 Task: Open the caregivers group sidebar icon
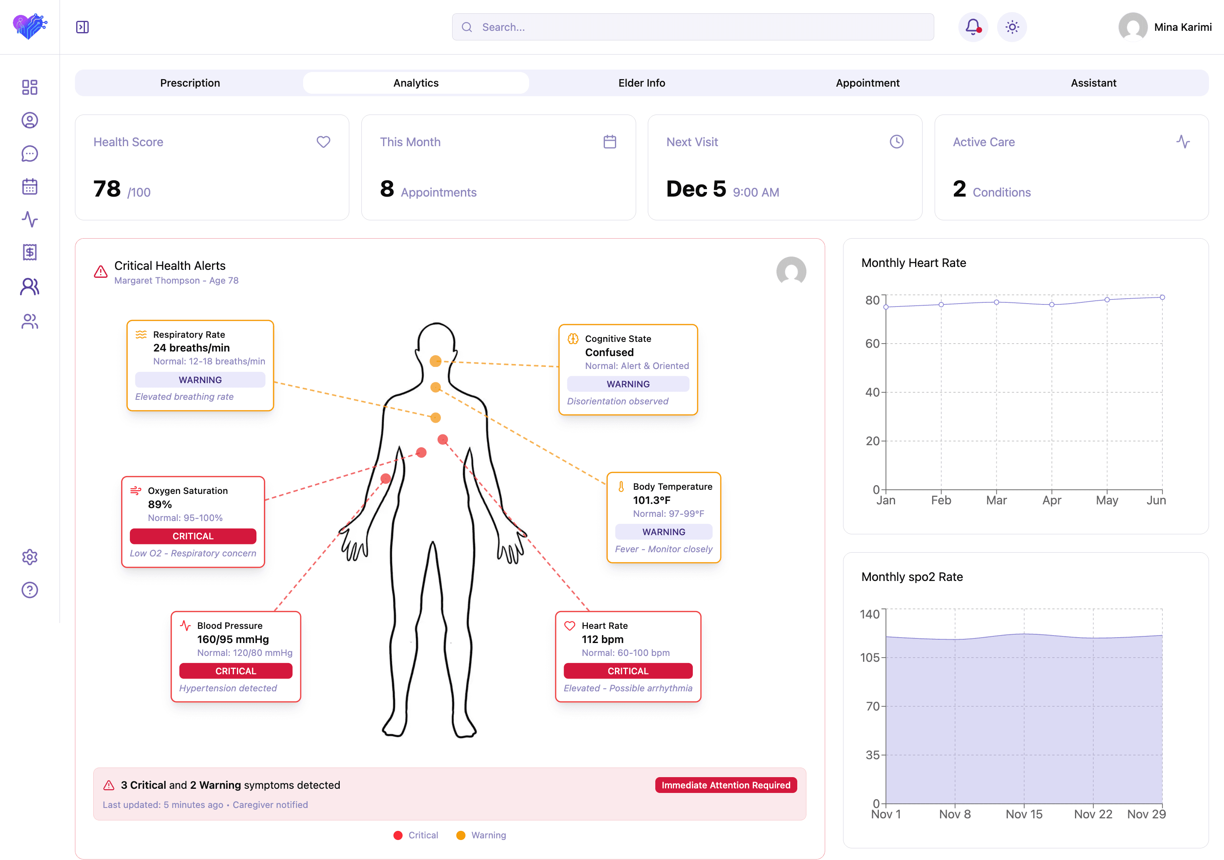(x=30, y=322)
